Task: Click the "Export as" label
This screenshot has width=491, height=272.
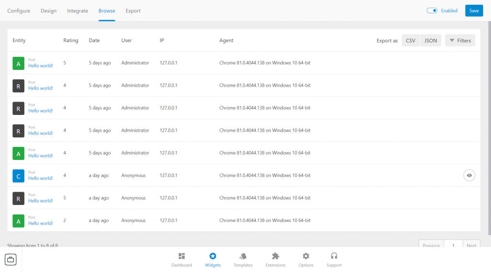Action: [x=387, y=41]
